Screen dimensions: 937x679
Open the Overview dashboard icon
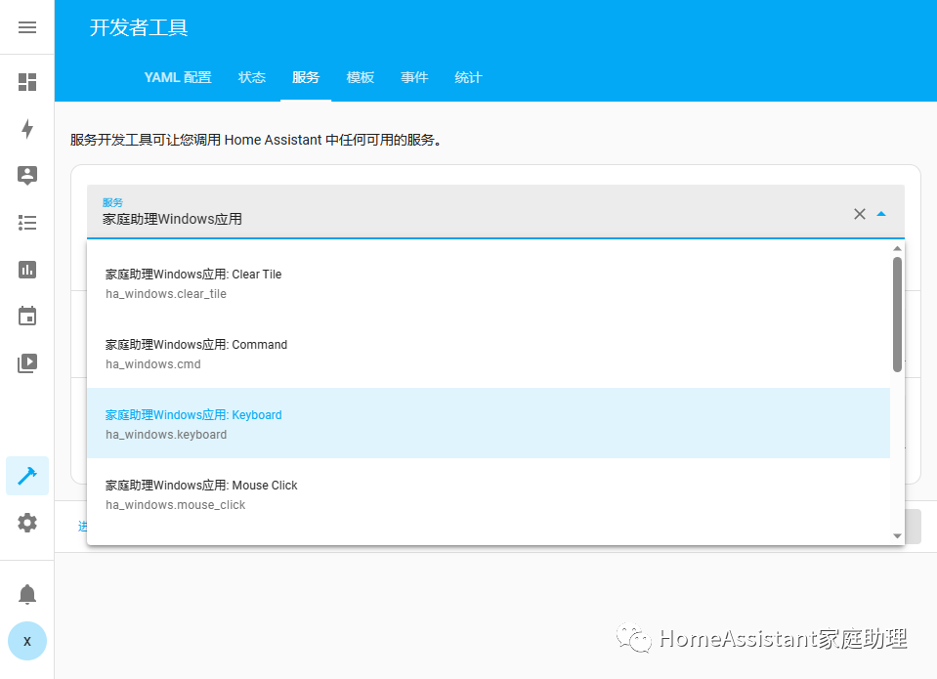click(x=27, y=82)
